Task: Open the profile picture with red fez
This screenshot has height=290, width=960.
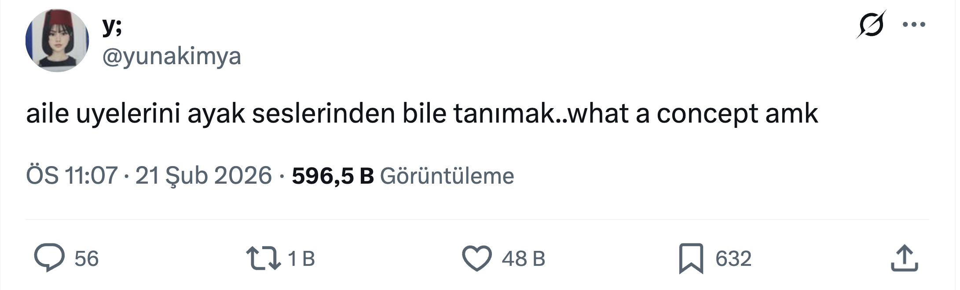Action: [x=57, y=40]
